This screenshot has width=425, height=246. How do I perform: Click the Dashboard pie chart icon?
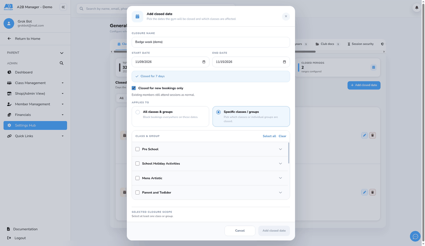(x=9, y=72)
